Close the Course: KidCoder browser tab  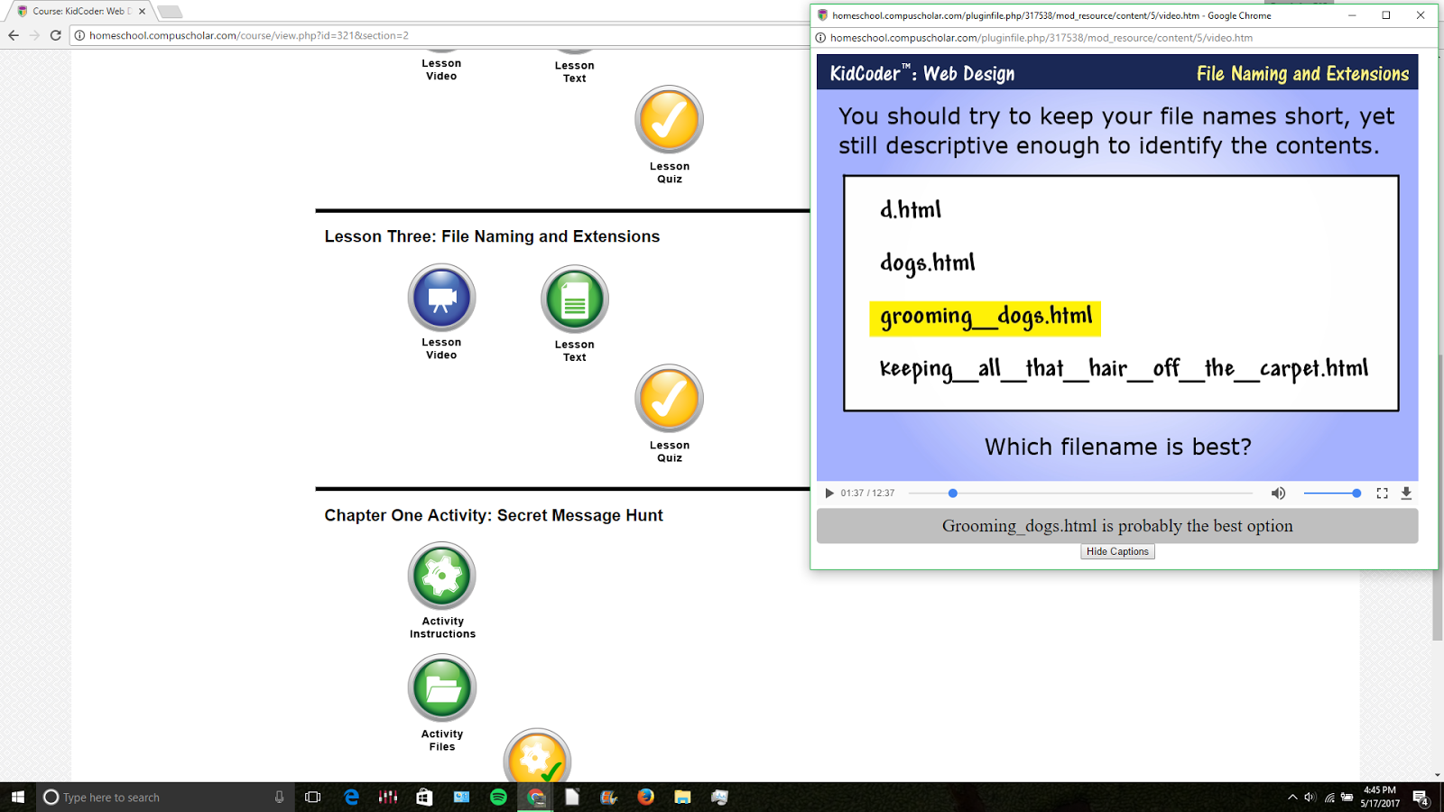click(x=142, y=12)
